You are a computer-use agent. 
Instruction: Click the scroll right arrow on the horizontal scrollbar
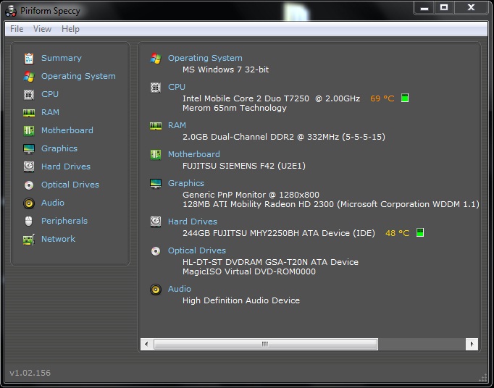[472, 344]
